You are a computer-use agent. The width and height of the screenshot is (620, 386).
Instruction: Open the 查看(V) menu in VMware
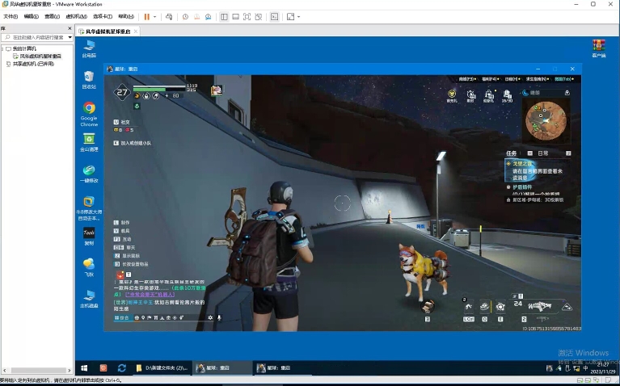[x=52, y=17]
